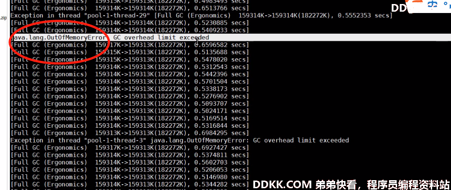The image size is (451, 190).
Task: Select the .zip file at left edge
Action: 4,18
